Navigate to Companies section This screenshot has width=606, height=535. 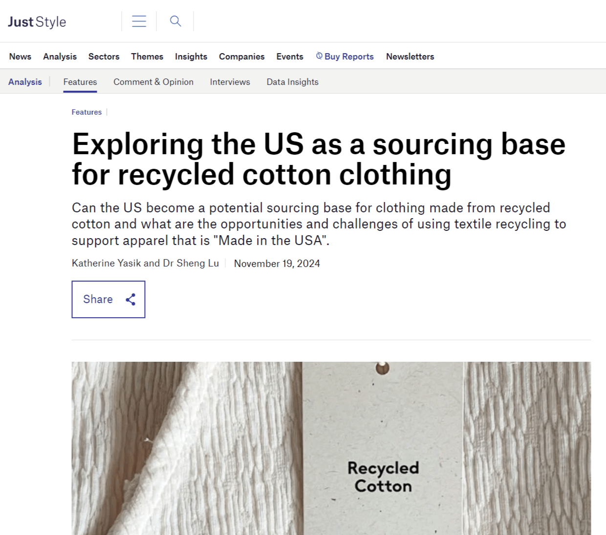click(x=241, y=57)
